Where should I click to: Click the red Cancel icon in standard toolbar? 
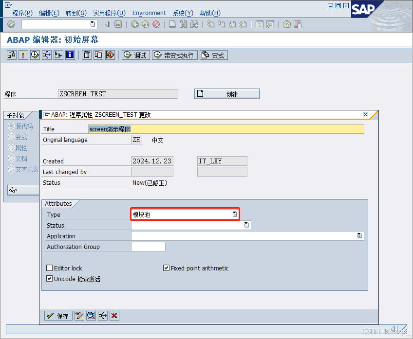(156, 24)
